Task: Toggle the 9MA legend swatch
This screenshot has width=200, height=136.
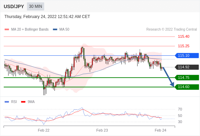Action: (23, 102)
